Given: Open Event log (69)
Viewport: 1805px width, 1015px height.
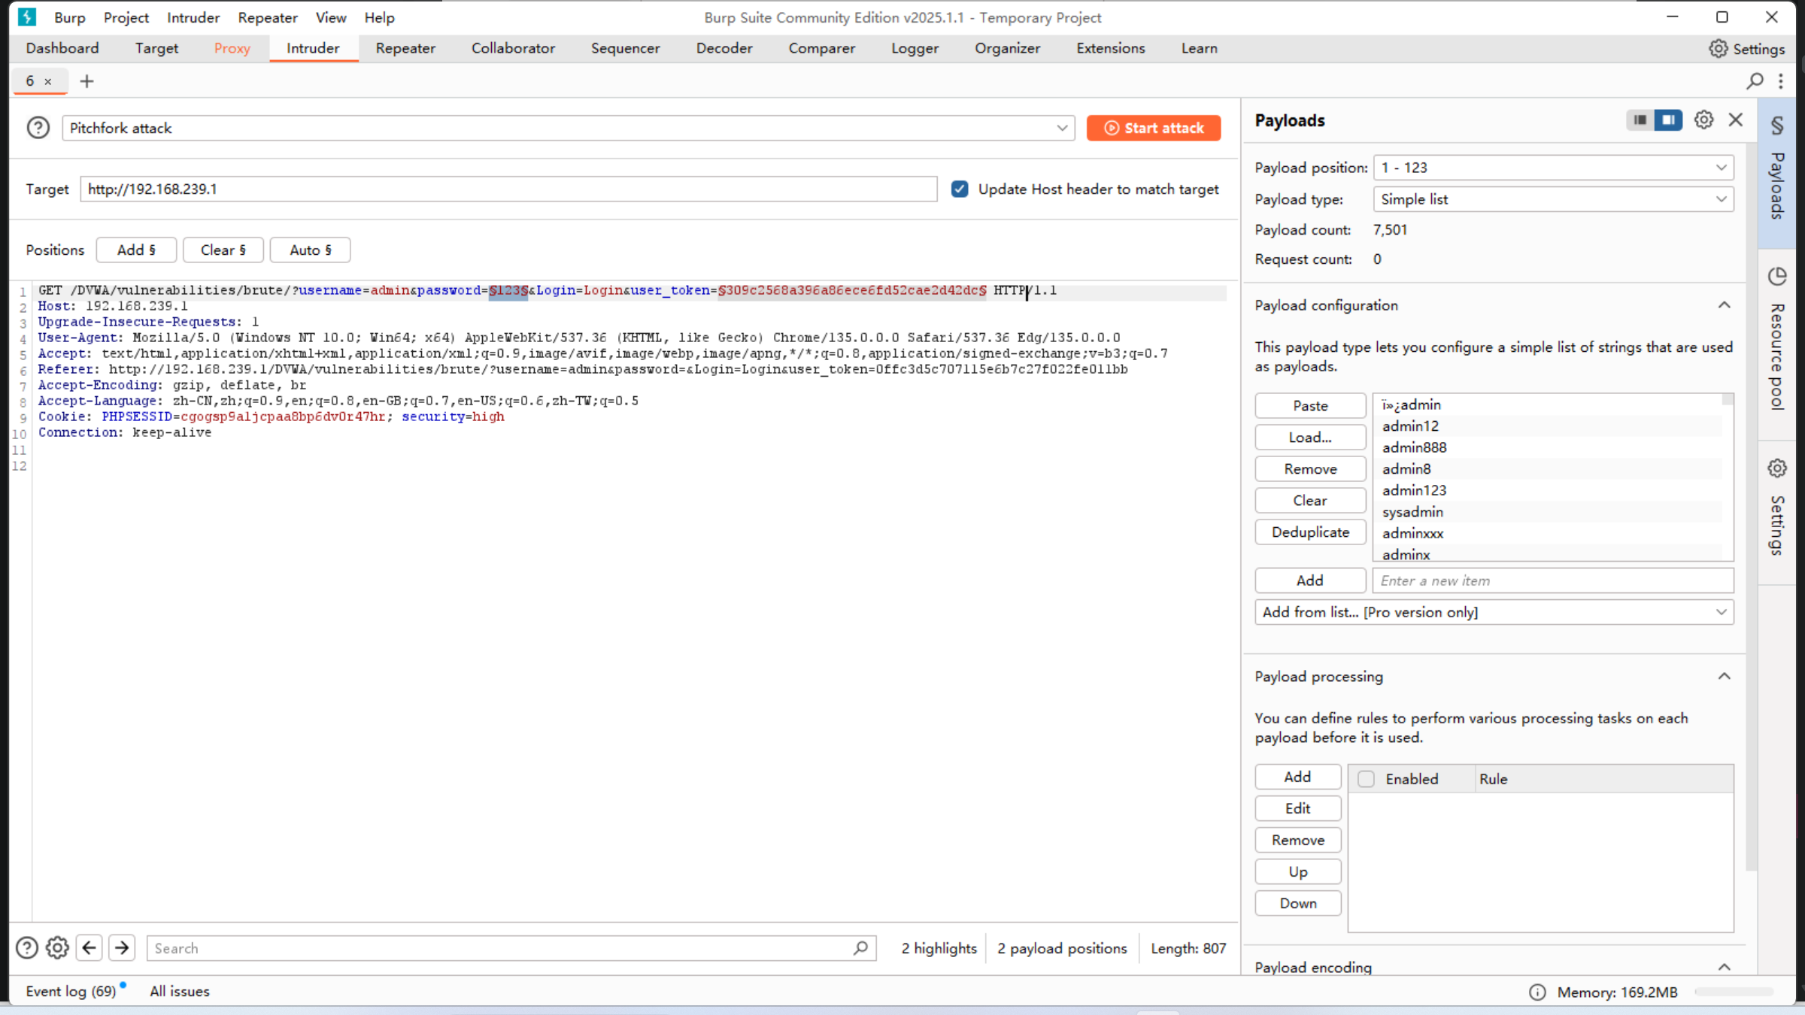Looking at the screenshot, I should point(71,991).
